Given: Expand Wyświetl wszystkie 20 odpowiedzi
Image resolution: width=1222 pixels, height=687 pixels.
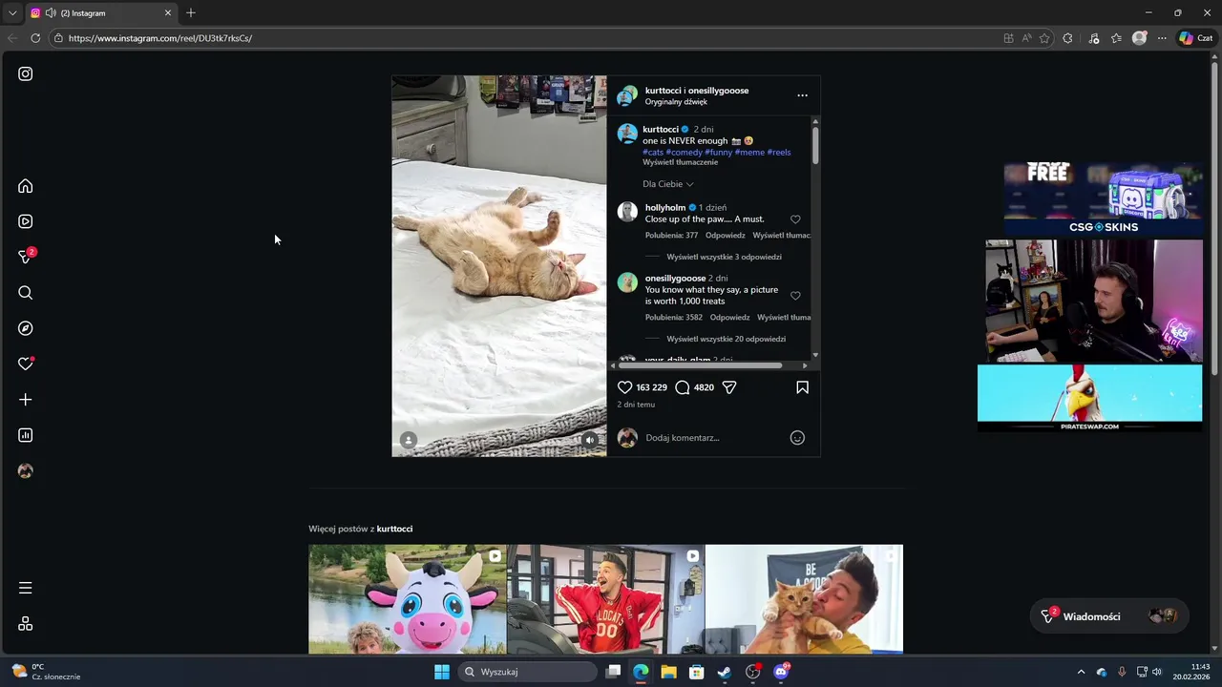Looking at the screenshot, I should point(726,339).
